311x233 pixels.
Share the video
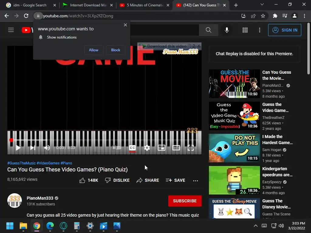tap(148, 180)
